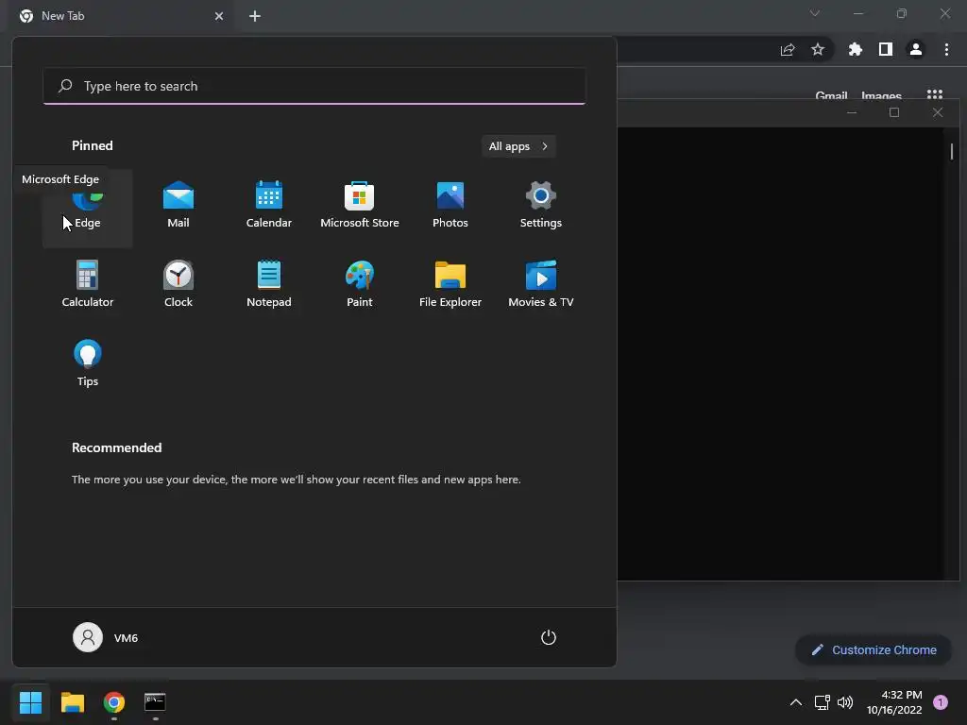Open the Paint app
Image resolution: width=967 pixels, height=725 pixels.
[360, 284]
